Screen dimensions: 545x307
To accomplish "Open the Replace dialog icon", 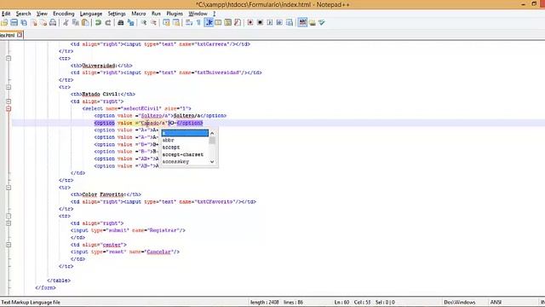I will pyautogui.click(x=130, y=23).
